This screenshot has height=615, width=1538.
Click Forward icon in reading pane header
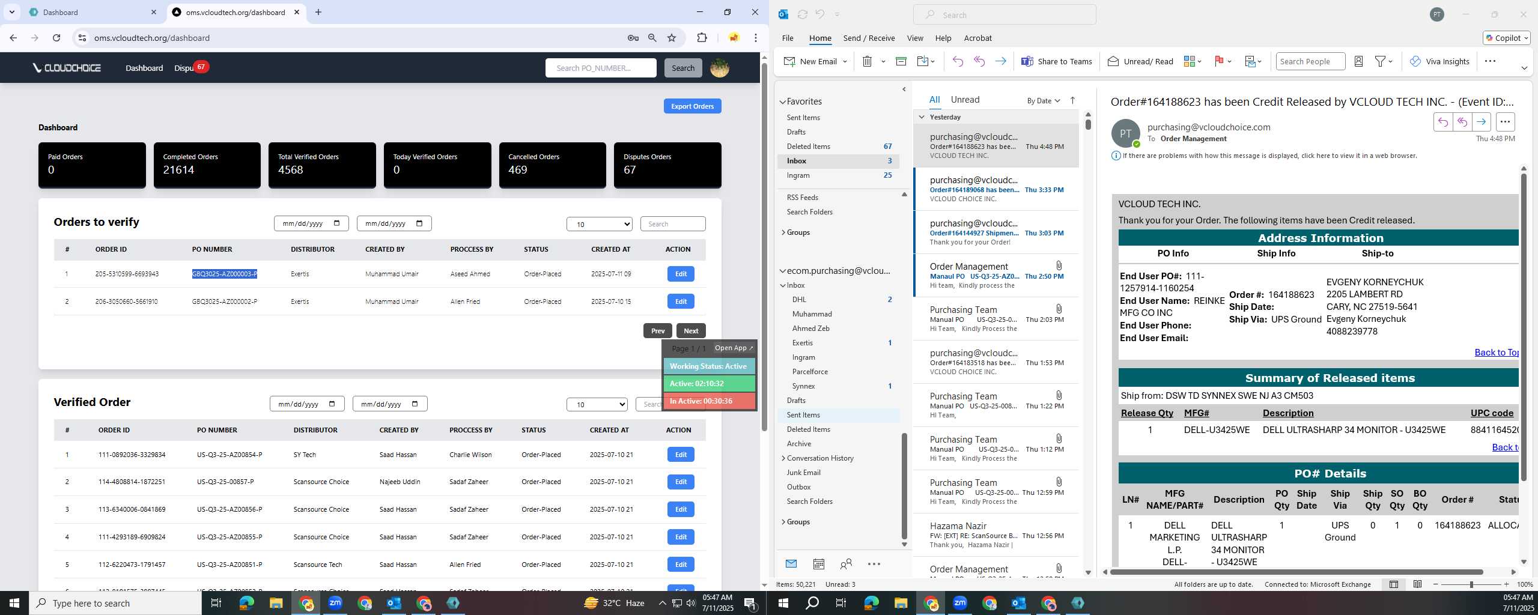click(x=1482, y=122)
